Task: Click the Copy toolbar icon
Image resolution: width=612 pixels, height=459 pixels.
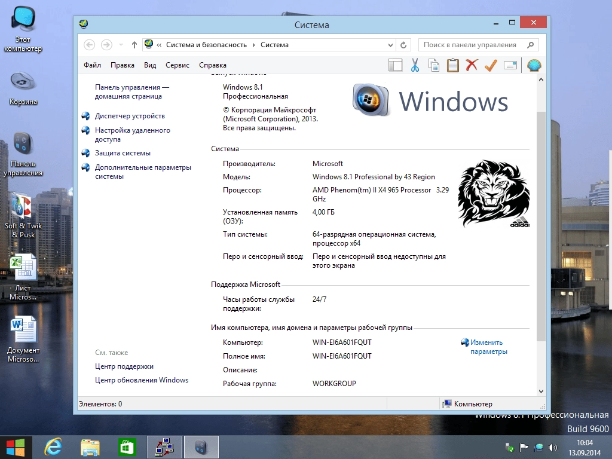Action: [434, 65]
